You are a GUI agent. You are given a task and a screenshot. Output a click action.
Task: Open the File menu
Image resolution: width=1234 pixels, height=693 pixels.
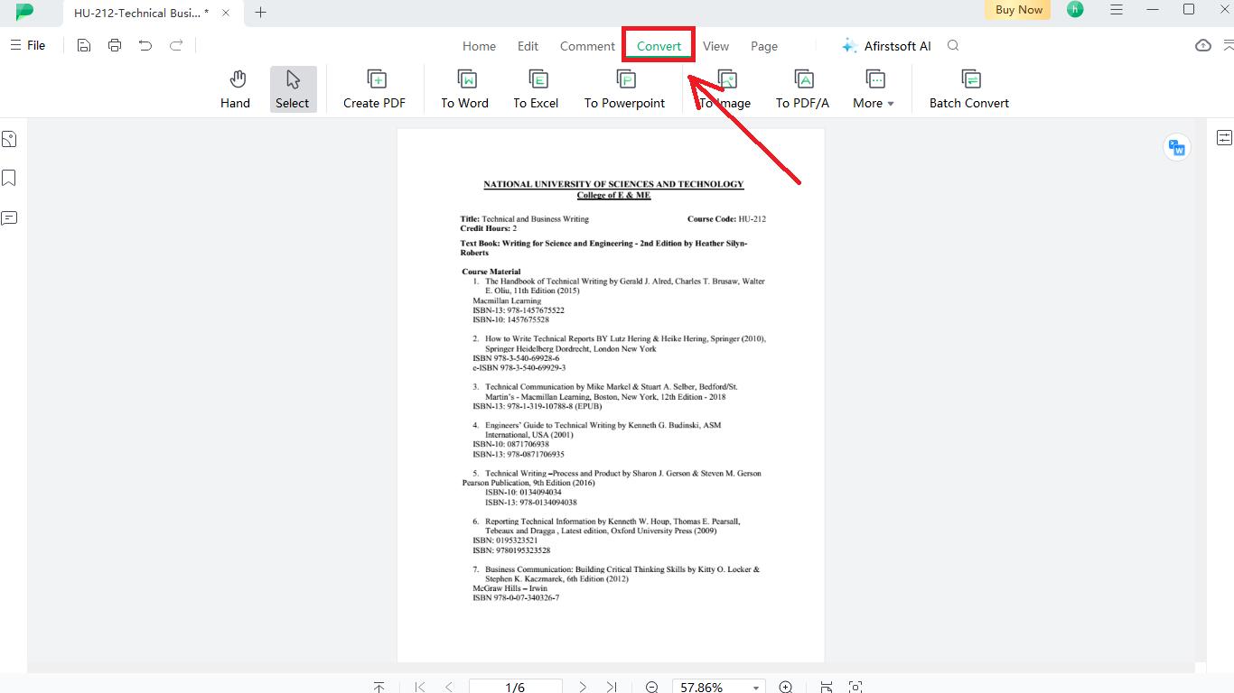click(x=27, y=45)
